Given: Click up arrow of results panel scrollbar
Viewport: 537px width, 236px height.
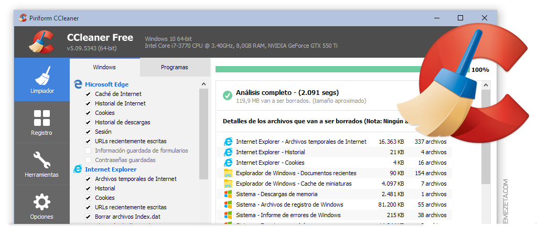Looking at the screenshot, I should click(486, 85).
